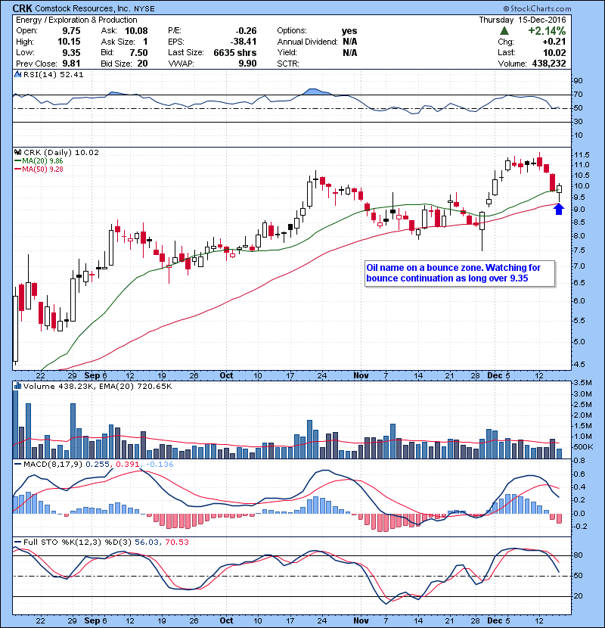605x628 pixels.
Task: Click the SCTR label
Action: [x=288, y=64]
